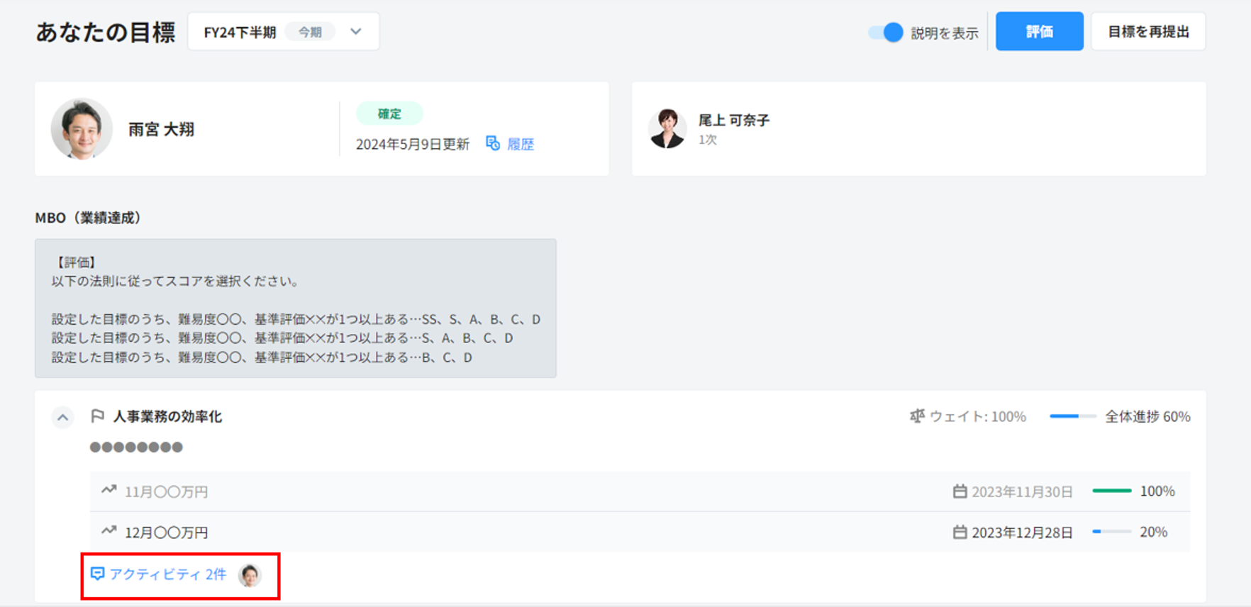Screen dimensions: 1251x607
Task: Click the flag icon beside 人事業務の効率化
Action: click(98, 416)
